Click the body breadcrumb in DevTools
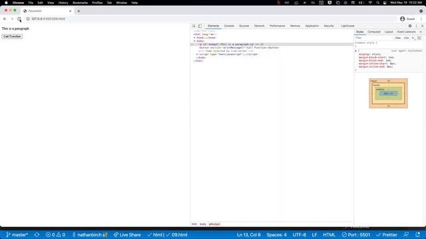 click(202, 224)
